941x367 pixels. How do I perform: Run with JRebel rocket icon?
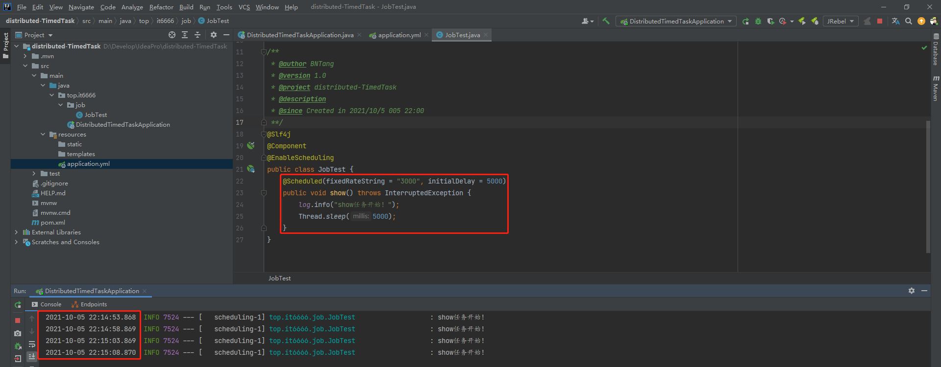pyautogui.click(x=802, y=21)
